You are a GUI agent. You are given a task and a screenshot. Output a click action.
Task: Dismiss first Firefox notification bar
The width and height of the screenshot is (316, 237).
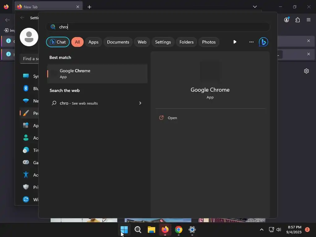[309, 41]
